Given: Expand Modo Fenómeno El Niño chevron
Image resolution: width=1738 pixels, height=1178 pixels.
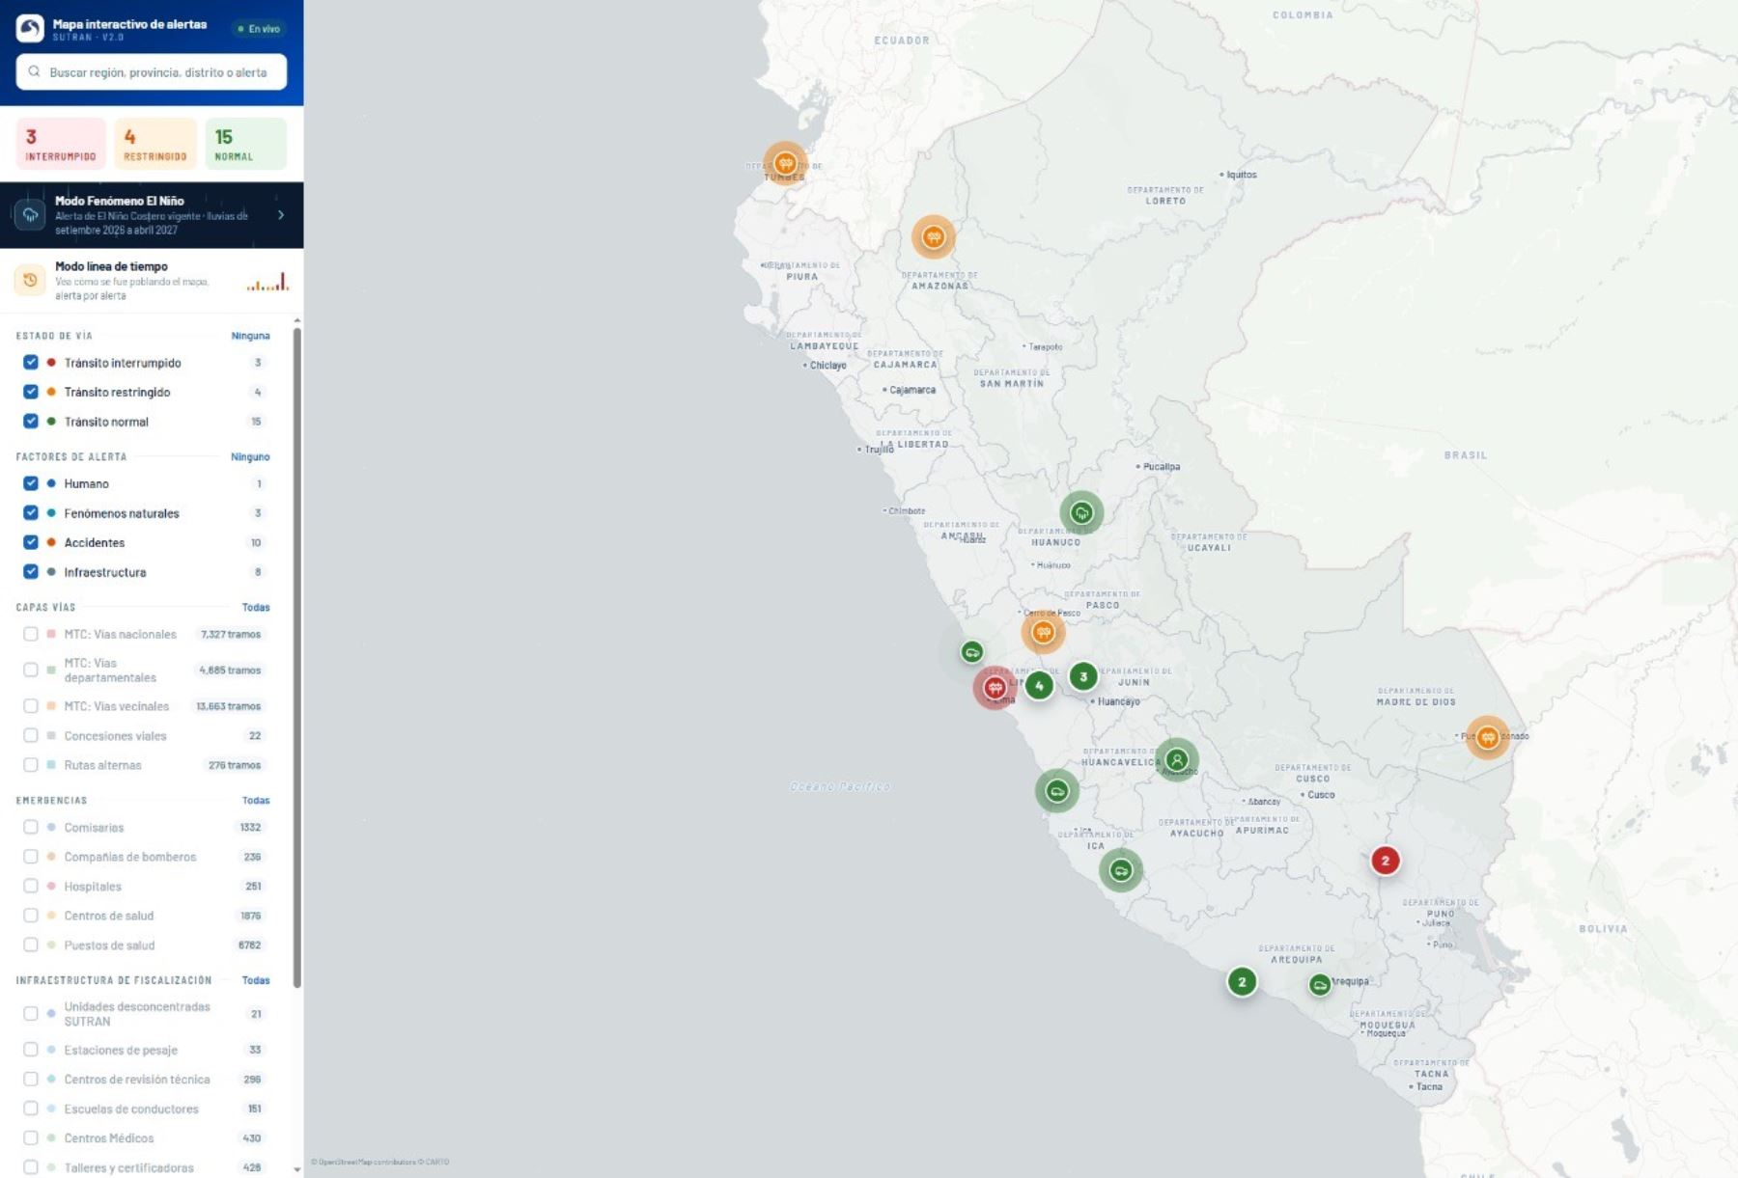Looking at the screenshot, I should point(281,215).
